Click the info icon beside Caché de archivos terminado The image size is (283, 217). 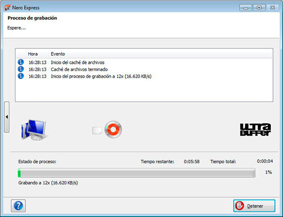(21, 69)
